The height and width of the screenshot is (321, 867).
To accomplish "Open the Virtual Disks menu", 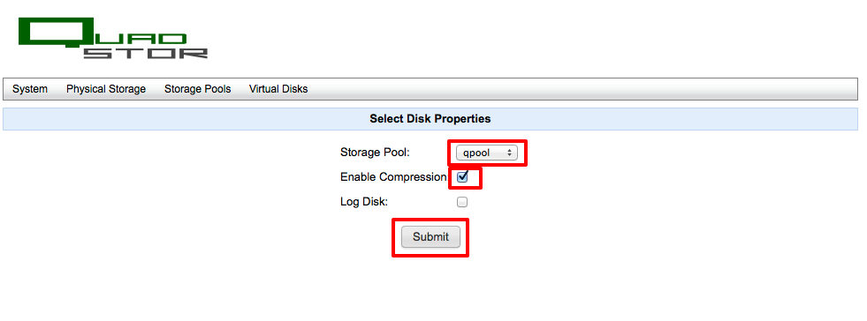I will [x=278, y=89].
